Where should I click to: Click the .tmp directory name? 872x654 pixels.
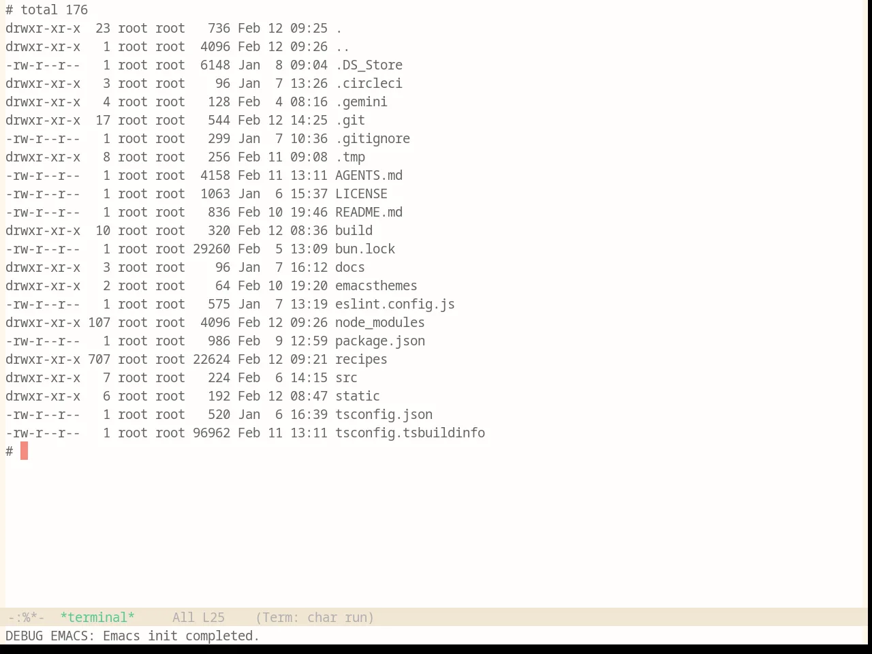click(x=350, y=157)
